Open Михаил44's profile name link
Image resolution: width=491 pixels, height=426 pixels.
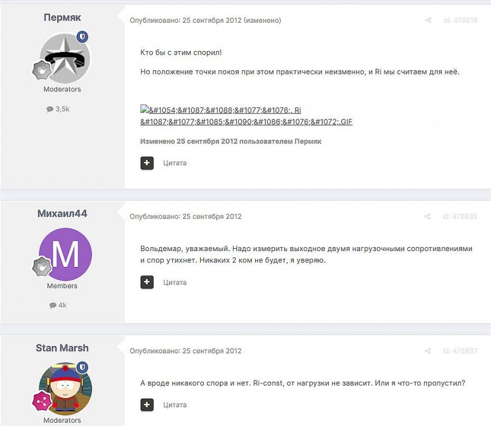click(x=62, y=214)
